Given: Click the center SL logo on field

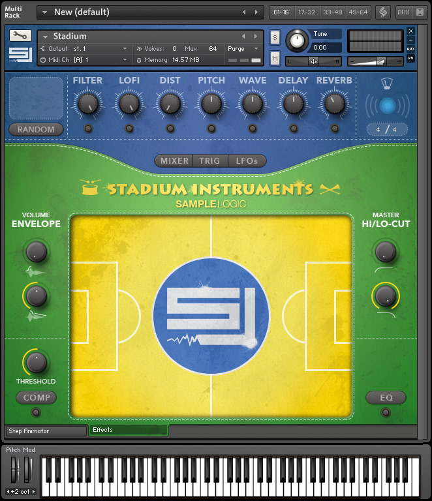Looking at the screenshot, I should click(211, 316).
